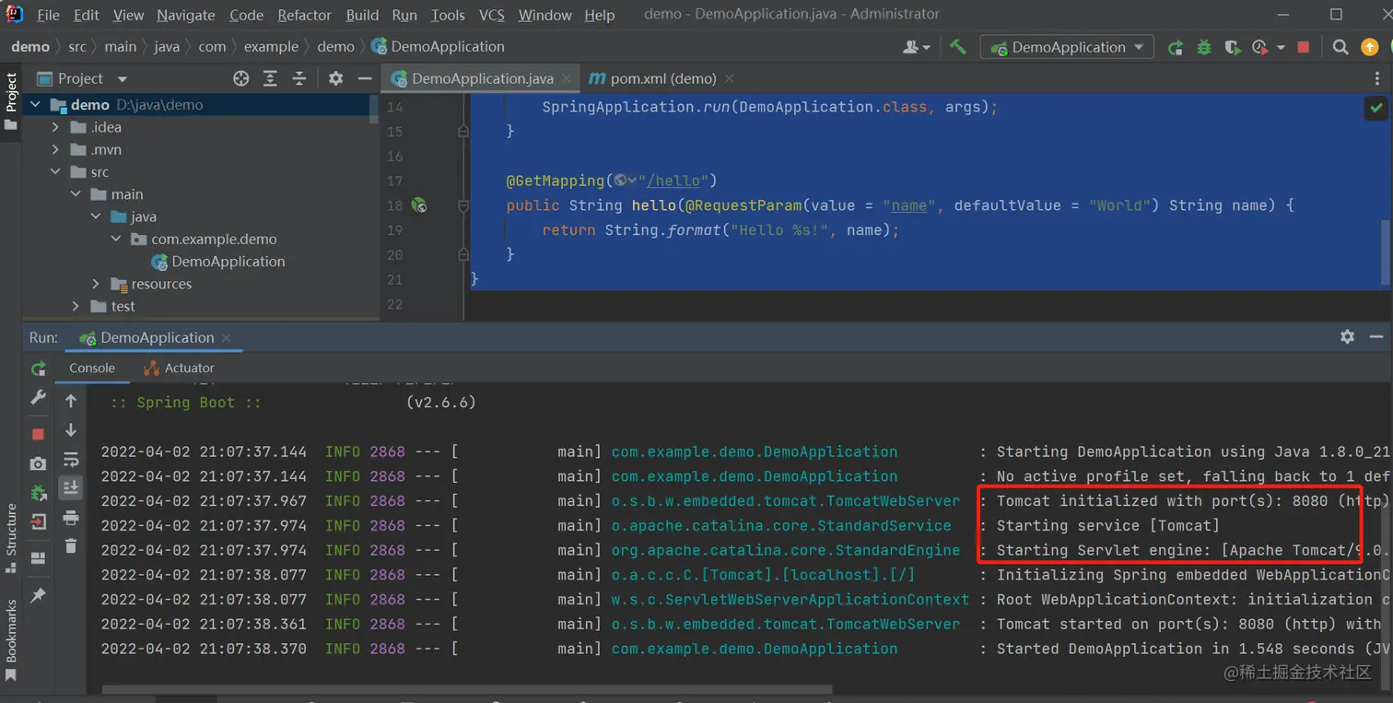Select the Console tab
Screen dimensions: 1393x703
tap(92, 368)
